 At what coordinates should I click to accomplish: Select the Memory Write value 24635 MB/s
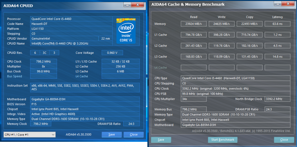point(222,24)
